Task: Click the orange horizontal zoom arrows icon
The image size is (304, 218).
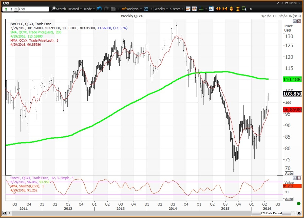Action: pos(218,9)
